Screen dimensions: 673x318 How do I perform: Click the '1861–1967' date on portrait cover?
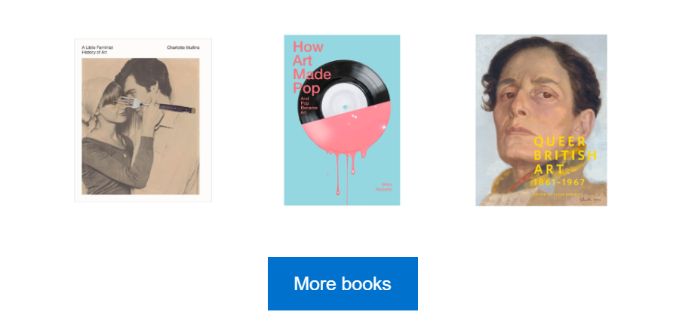tap(559, 182)
